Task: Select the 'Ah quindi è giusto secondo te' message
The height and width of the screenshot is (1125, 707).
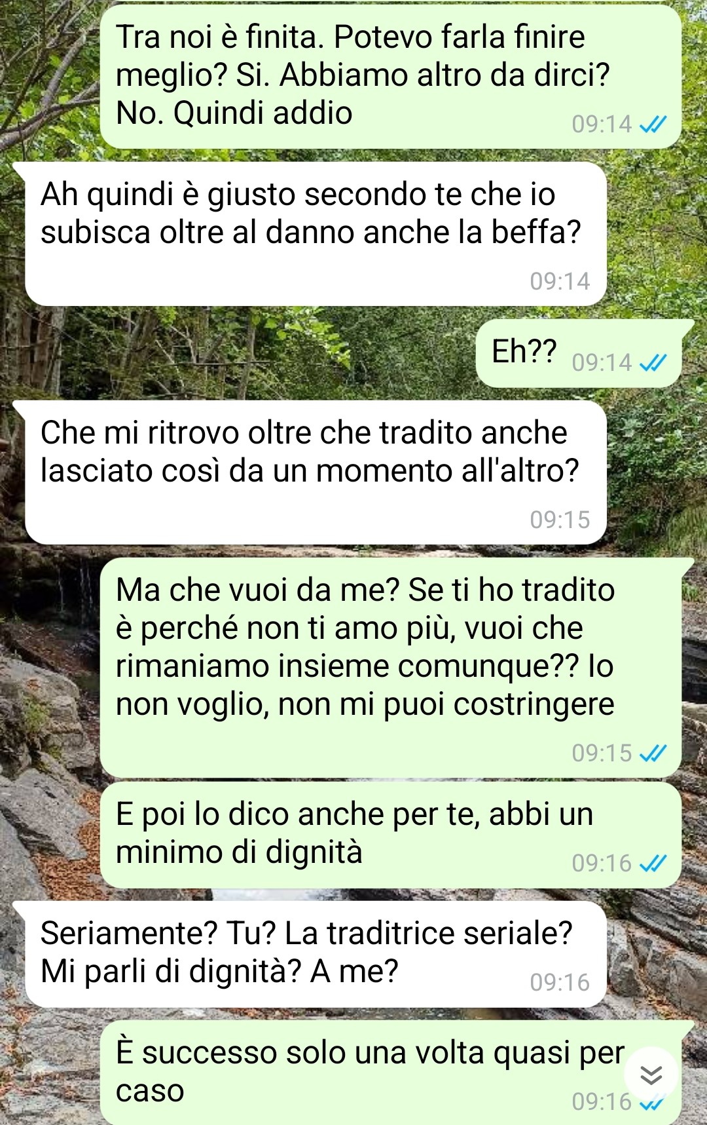Action: tap(316, 234)
